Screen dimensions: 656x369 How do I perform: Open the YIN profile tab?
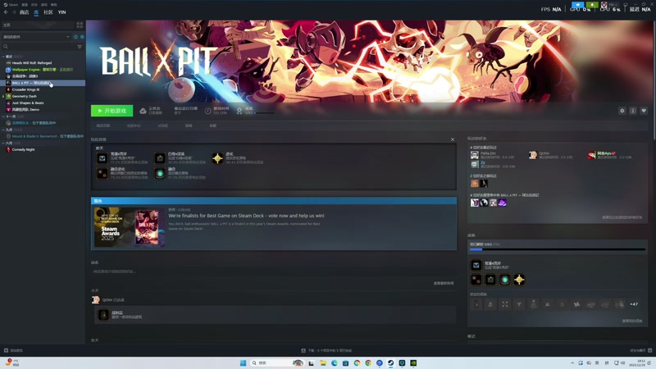coord(62,12)
